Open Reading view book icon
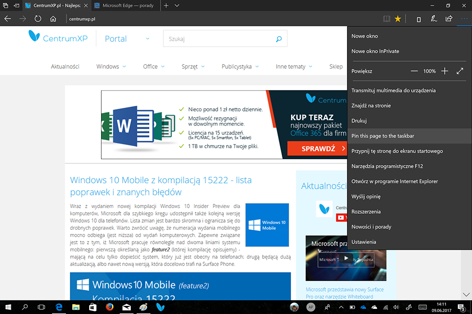 [x=387, y=19]
